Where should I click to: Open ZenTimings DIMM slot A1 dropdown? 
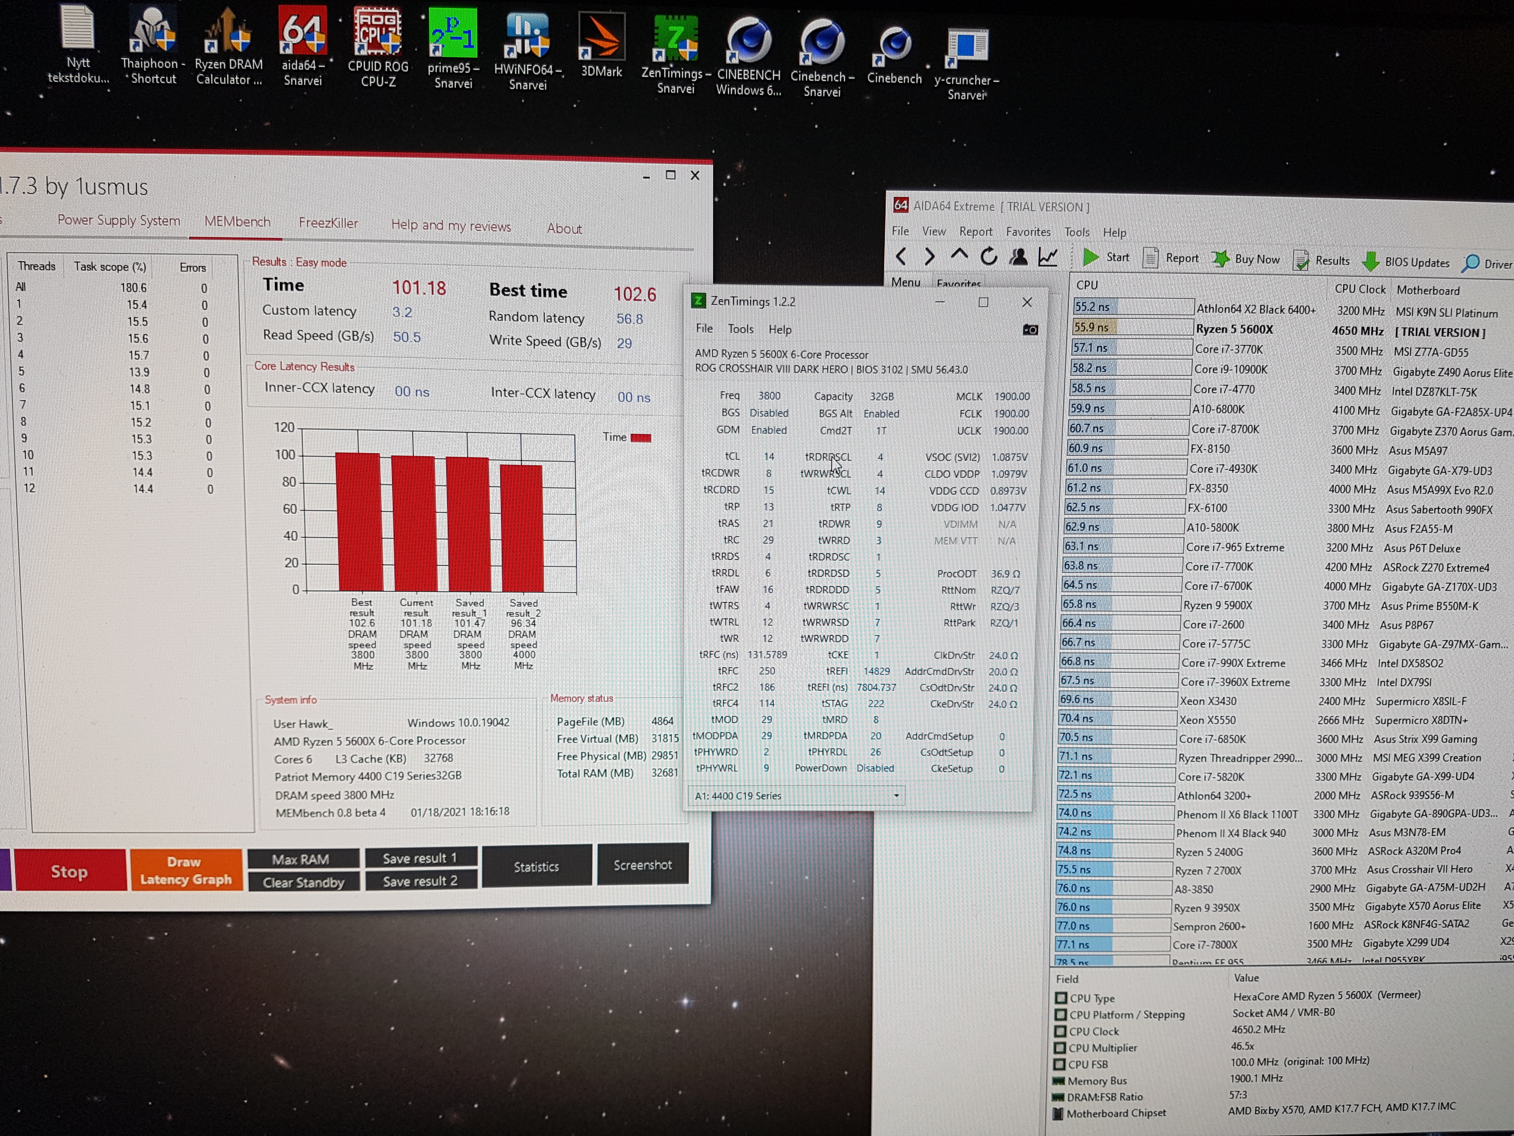tap(796, 796)
